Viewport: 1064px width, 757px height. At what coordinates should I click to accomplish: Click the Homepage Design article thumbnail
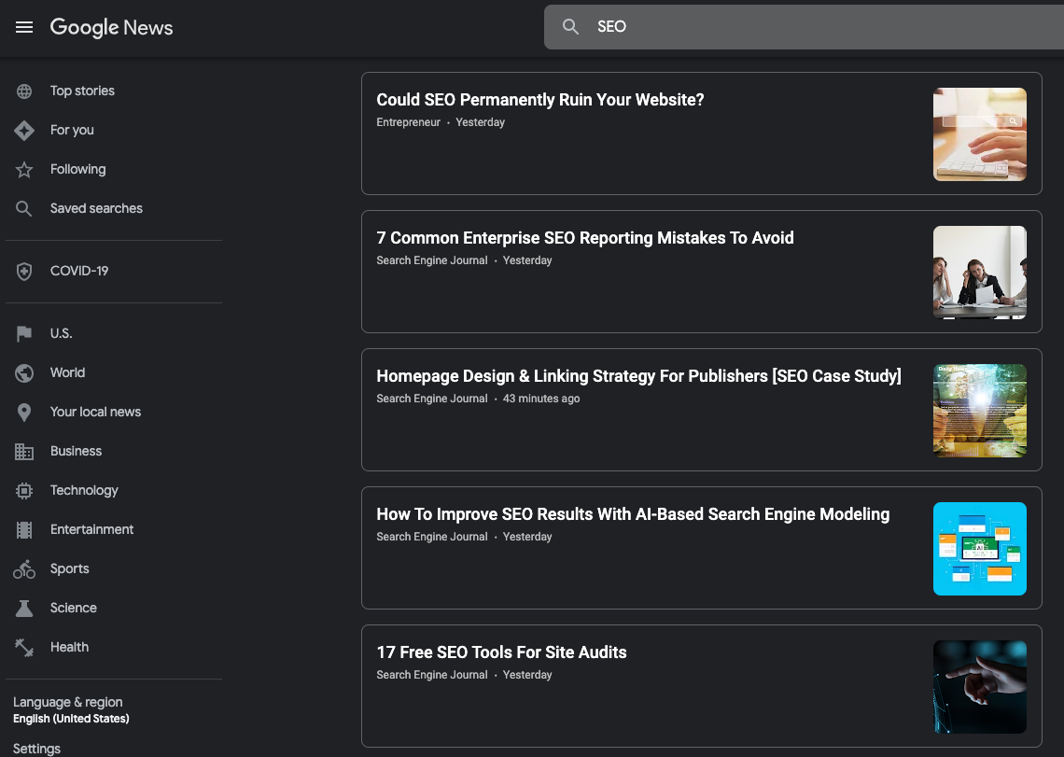[x=980, y=411]
